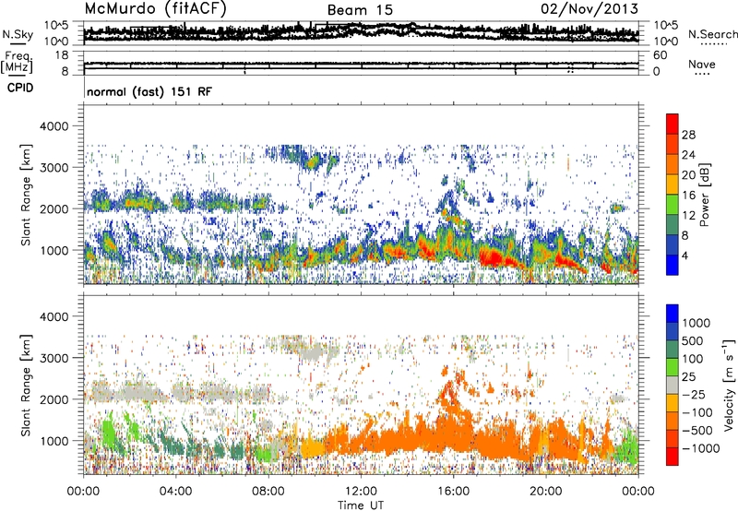Click the "Time UT" axis title
Screen dimensions: 738x511
click(x=361, y=505)
